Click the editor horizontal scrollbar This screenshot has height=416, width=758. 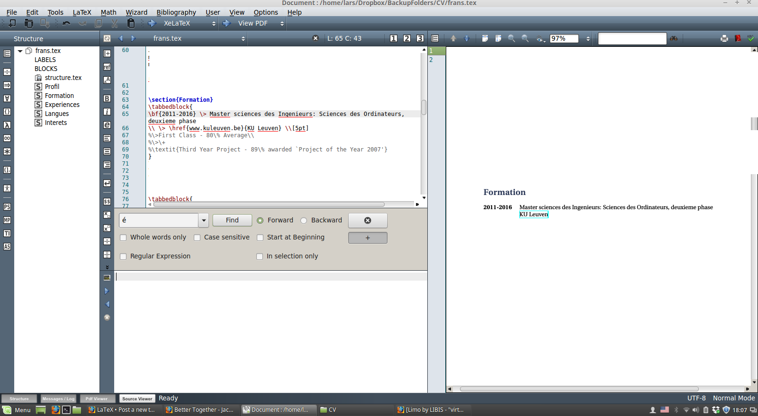tap(269, 204)
